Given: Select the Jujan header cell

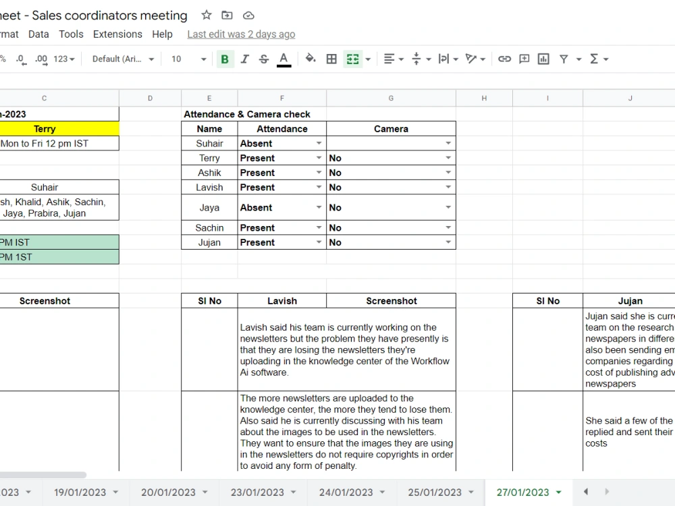Looking at the screenshot, I should [629, 301].
